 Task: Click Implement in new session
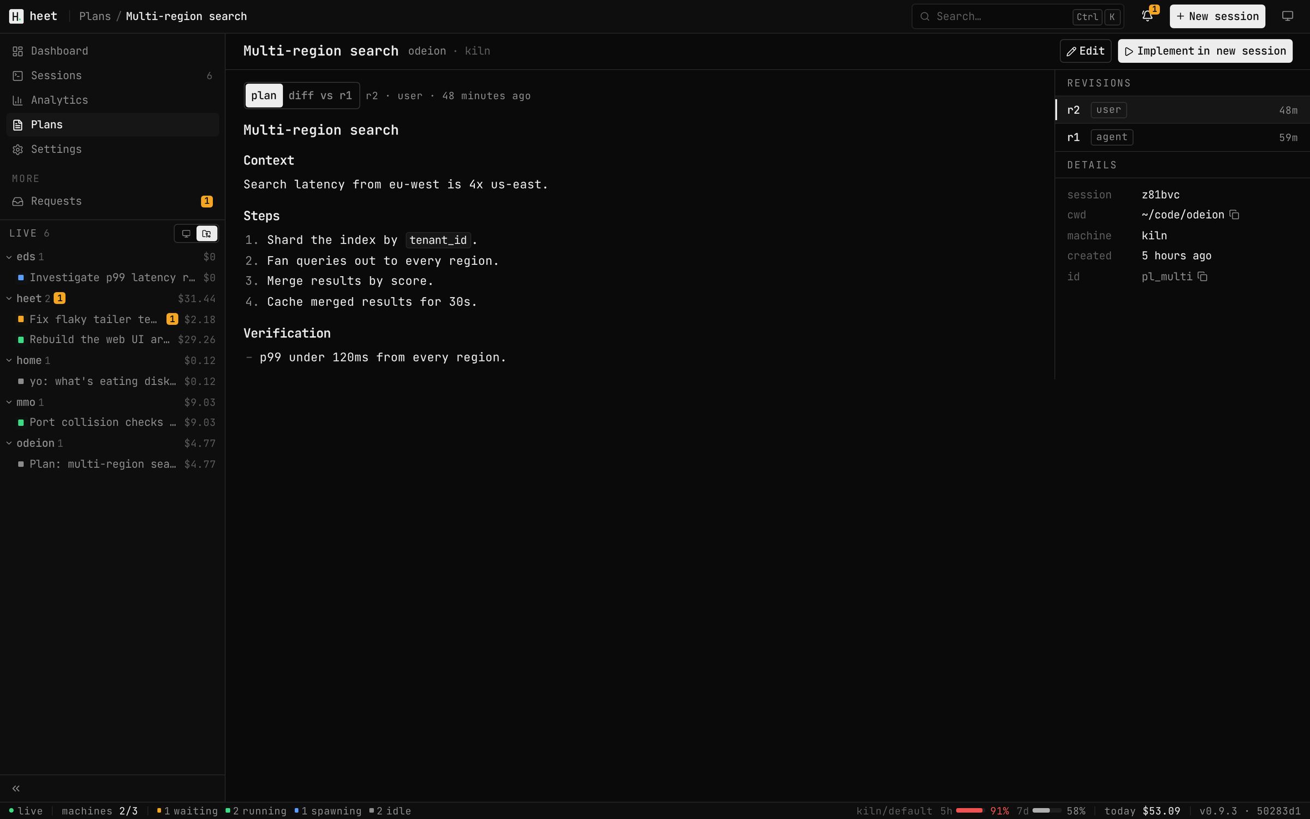1205,51
